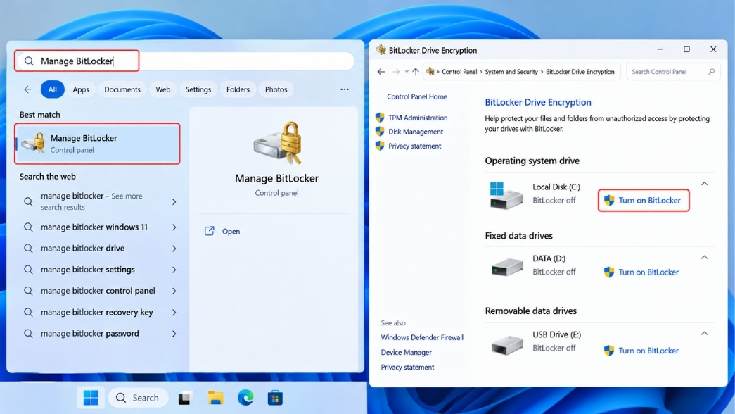Image resolution: width=735 pixels, height=414 pixels.
Task: Open the TPM Administration link
Action: (418, 118)
